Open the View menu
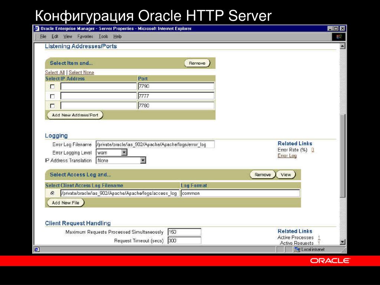This screenshot has height=285, width=380. click(x=68, y=37)
